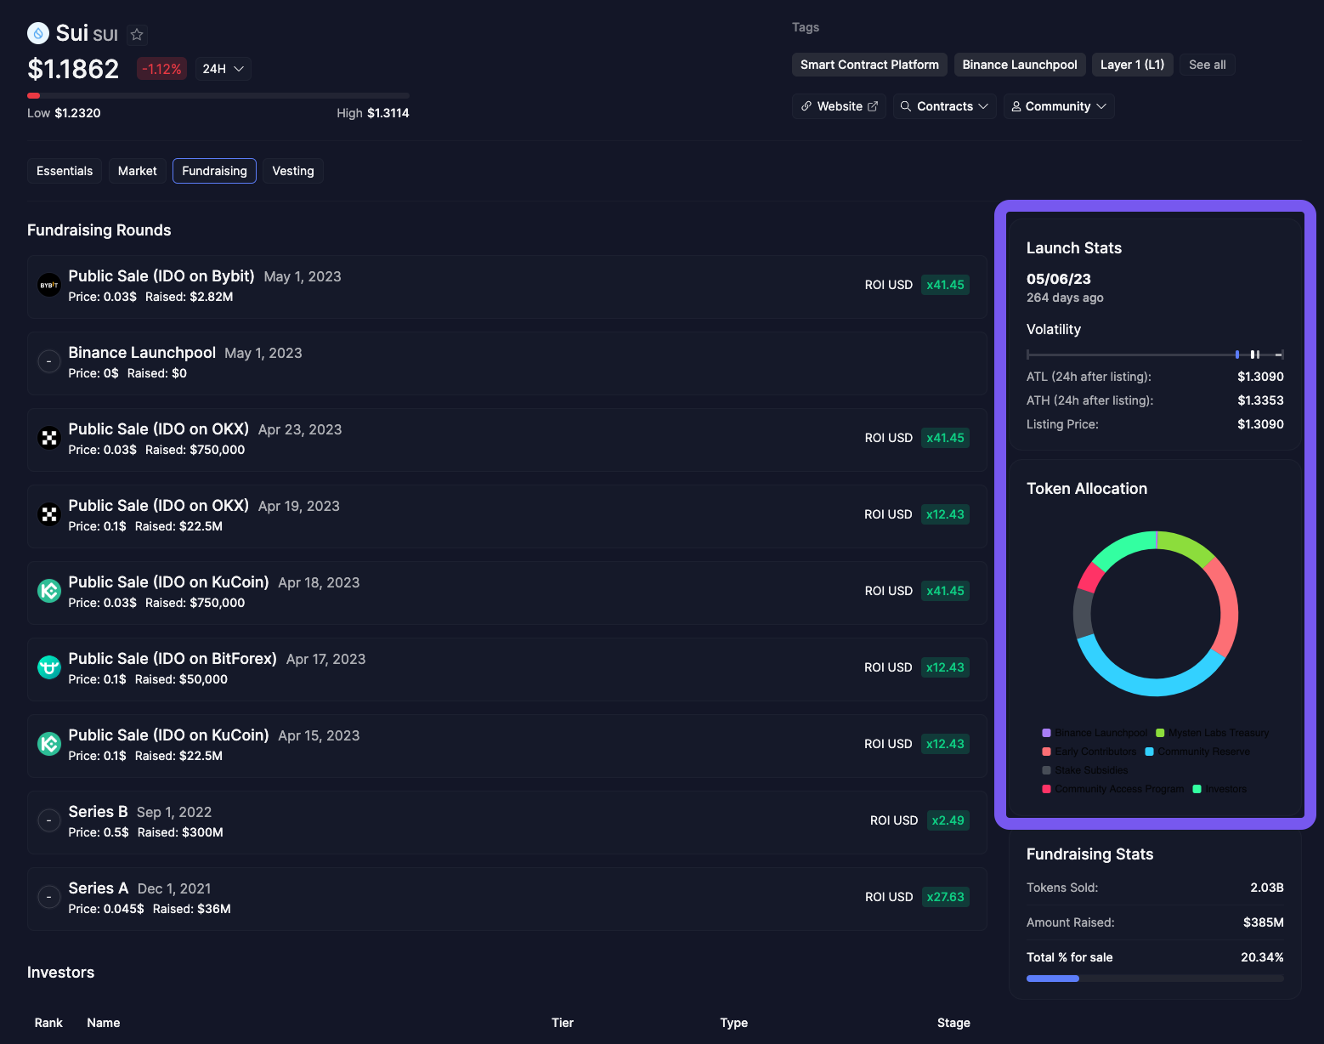Screen dimensions: 1324x1044
Task: Click the Stage column header
Action: pos(953,1023)
